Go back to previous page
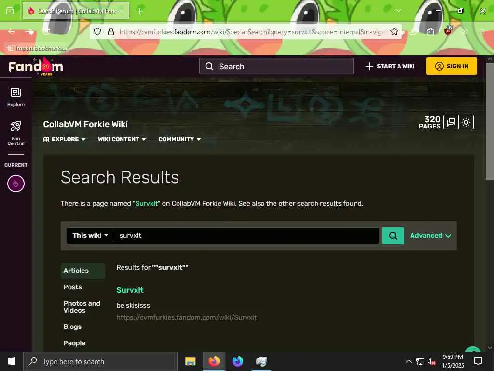 pyautogui.click(x=12, y=31)
